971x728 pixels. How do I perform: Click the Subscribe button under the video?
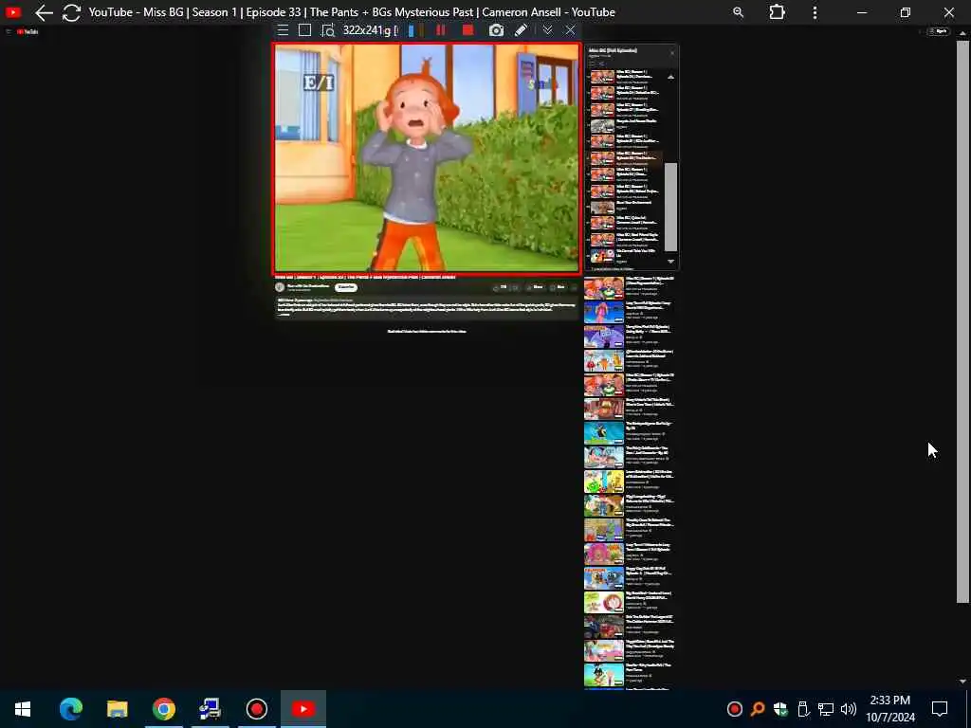coord(345,287)
